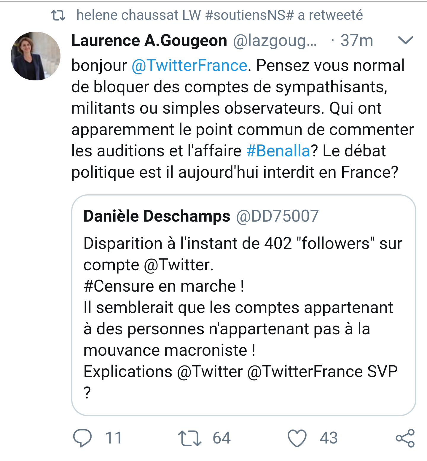This screenshot has width=427, height=461.
Task: Open the main tweet text body
Action: [x=243, y=119]
